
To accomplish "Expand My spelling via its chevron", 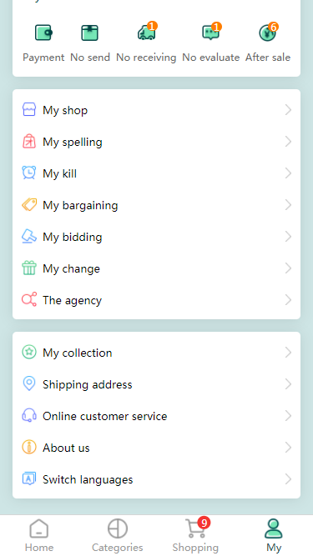I will coord(288,142).
